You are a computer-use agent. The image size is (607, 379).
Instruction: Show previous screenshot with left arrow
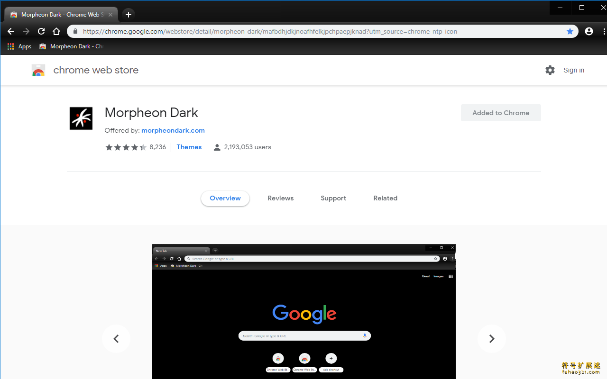(x=116, y=339)
